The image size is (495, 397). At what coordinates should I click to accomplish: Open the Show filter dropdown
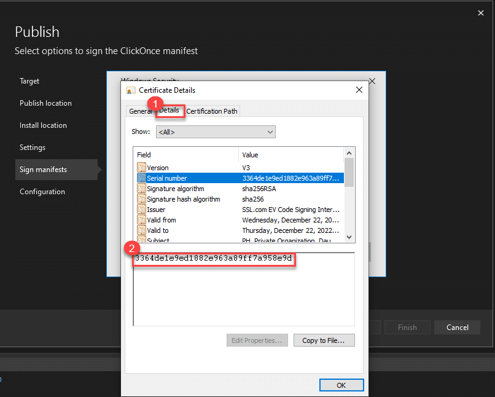coord(216,132)
